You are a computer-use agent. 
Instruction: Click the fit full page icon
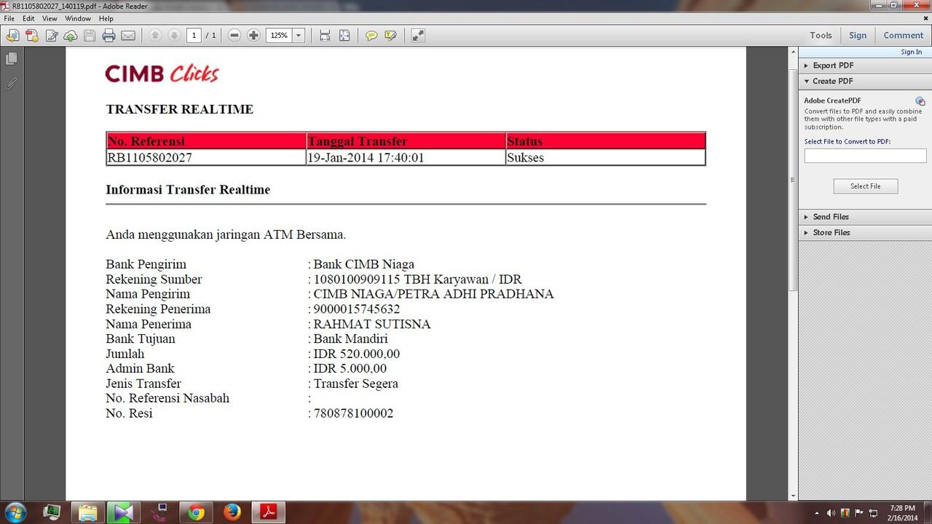[x=344, y=35]
